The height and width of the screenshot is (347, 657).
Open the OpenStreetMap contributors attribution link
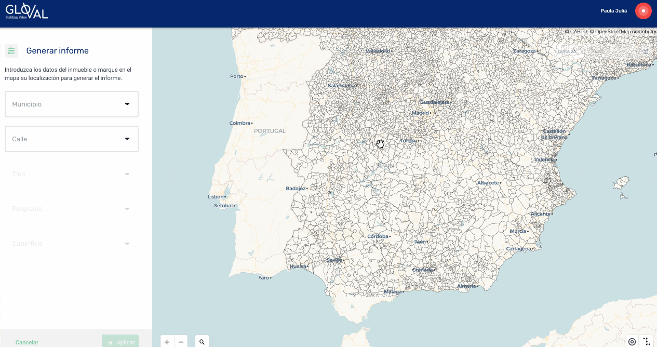click(612, 31)
